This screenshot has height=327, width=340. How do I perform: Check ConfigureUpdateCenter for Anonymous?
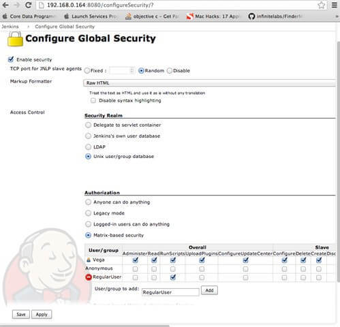(x=245, y=269)
